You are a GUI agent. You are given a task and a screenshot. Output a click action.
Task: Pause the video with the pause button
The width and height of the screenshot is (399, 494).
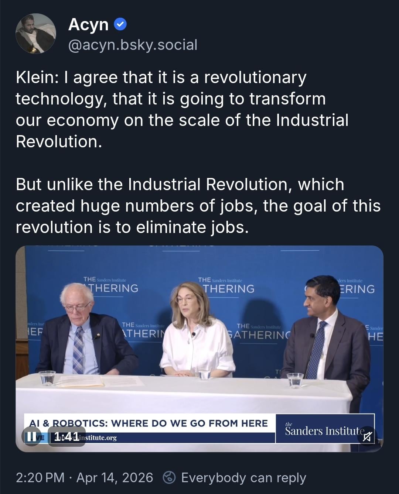pos(31,436)
